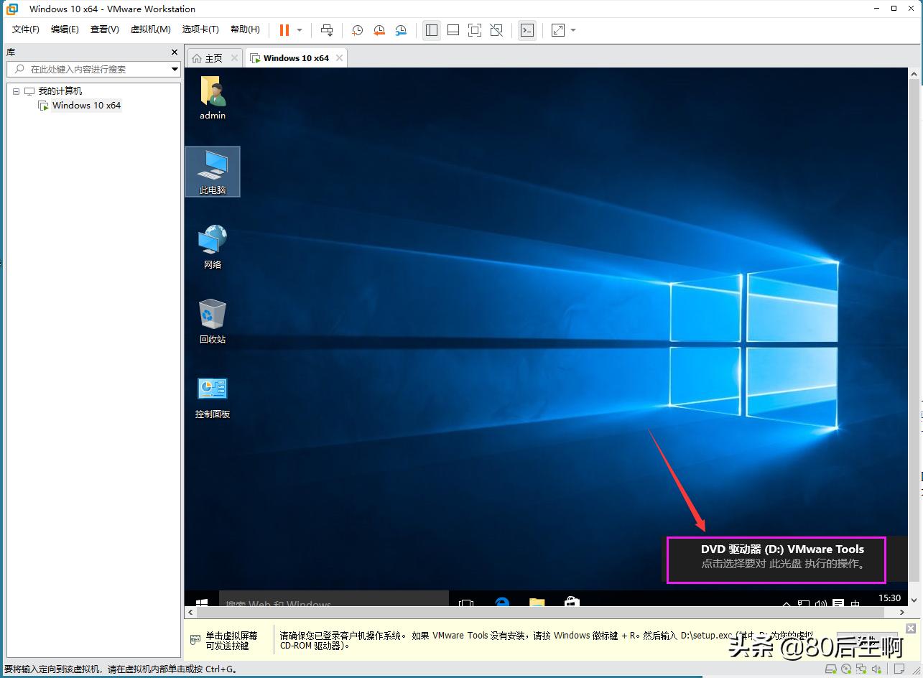Open 此电脑 on the guest desktop
The height and width of the screenshot is (678, 923).
tap(212, 171)
